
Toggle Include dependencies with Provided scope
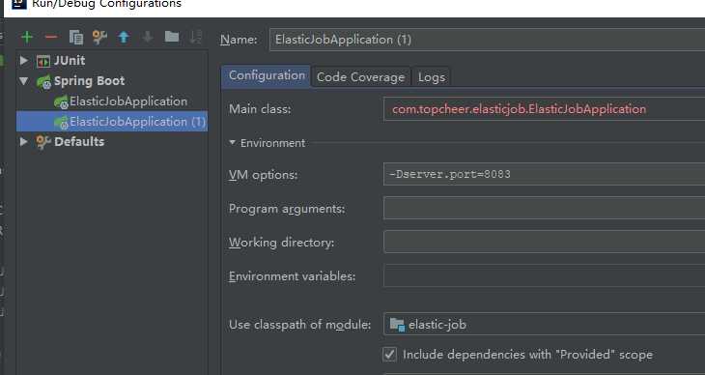tap(390, 355)
